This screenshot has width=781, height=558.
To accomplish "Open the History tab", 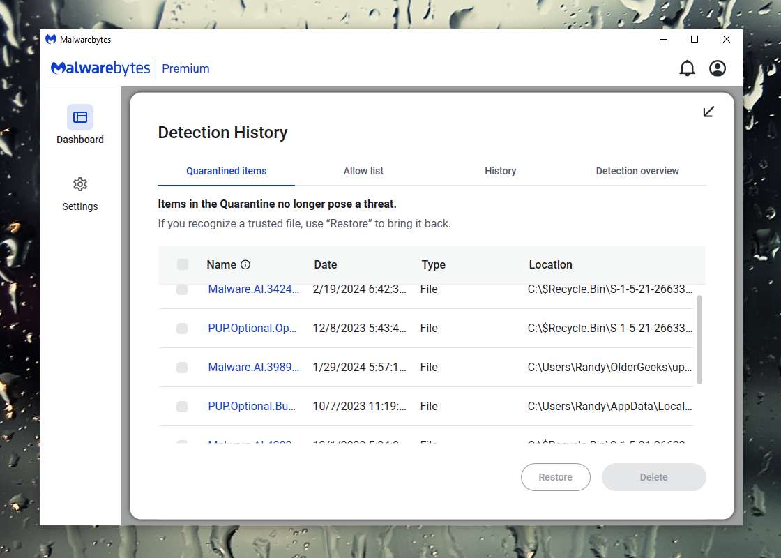I will click(x=501, y=171).
